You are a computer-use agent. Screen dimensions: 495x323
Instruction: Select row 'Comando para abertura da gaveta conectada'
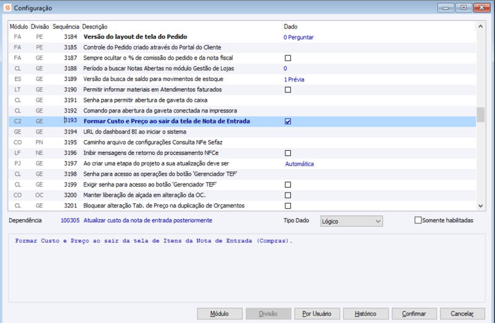pos(242,111)
